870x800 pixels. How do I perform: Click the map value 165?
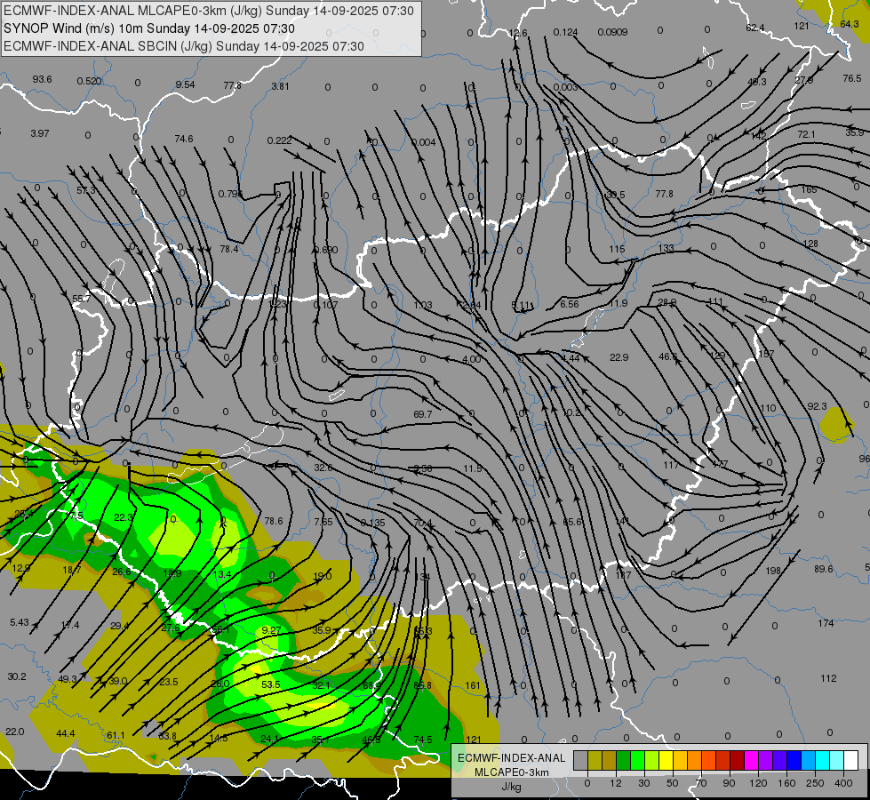pos(809,189)
